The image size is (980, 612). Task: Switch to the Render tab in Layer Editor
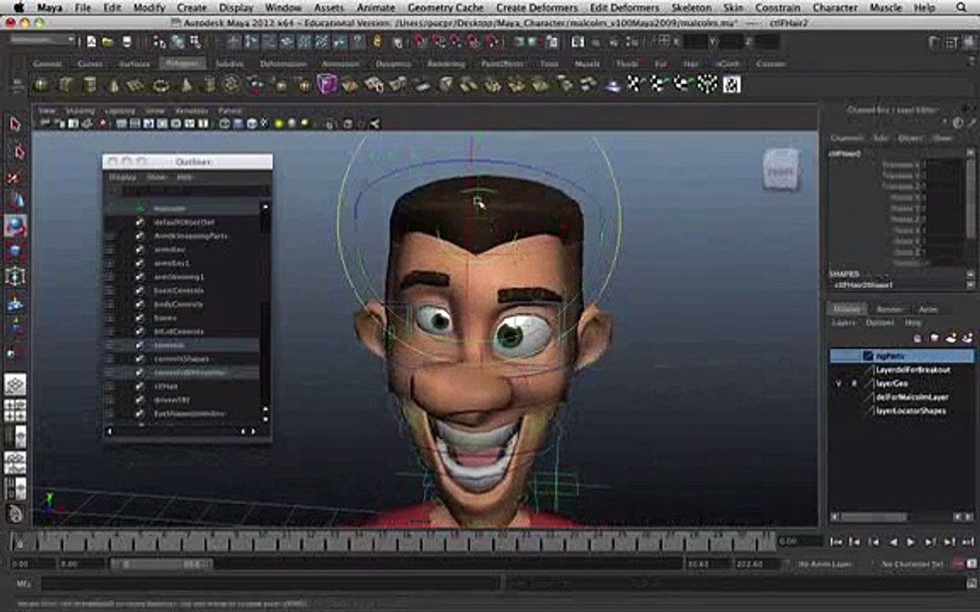click(x=889, y=309)
